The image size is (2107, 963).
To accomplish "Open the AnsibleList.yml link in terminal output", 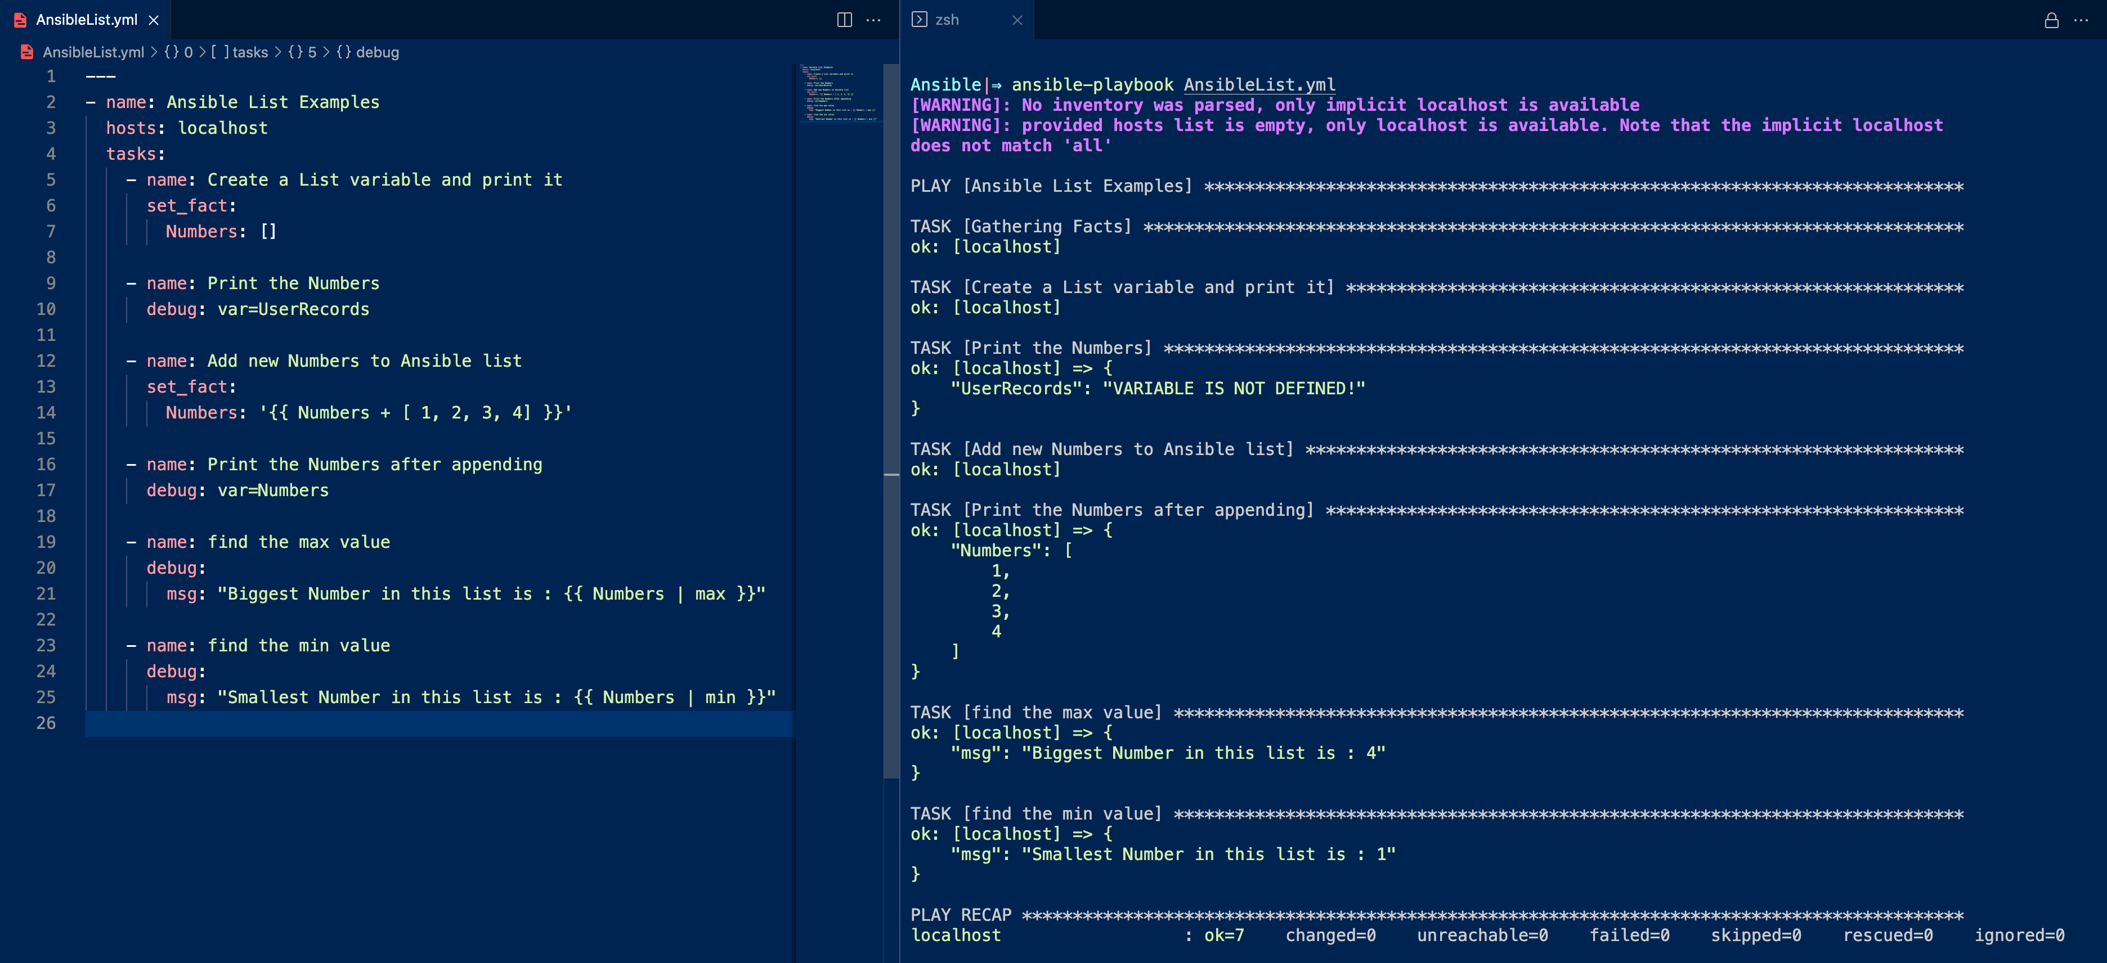I will click(x=1259, y=84).
